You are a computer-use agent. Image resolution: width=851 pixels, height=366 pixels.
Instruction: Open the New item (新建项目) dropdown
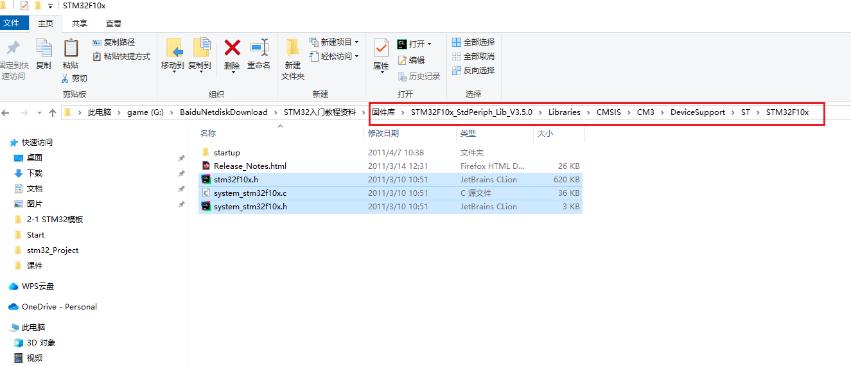tap(334, 42)
